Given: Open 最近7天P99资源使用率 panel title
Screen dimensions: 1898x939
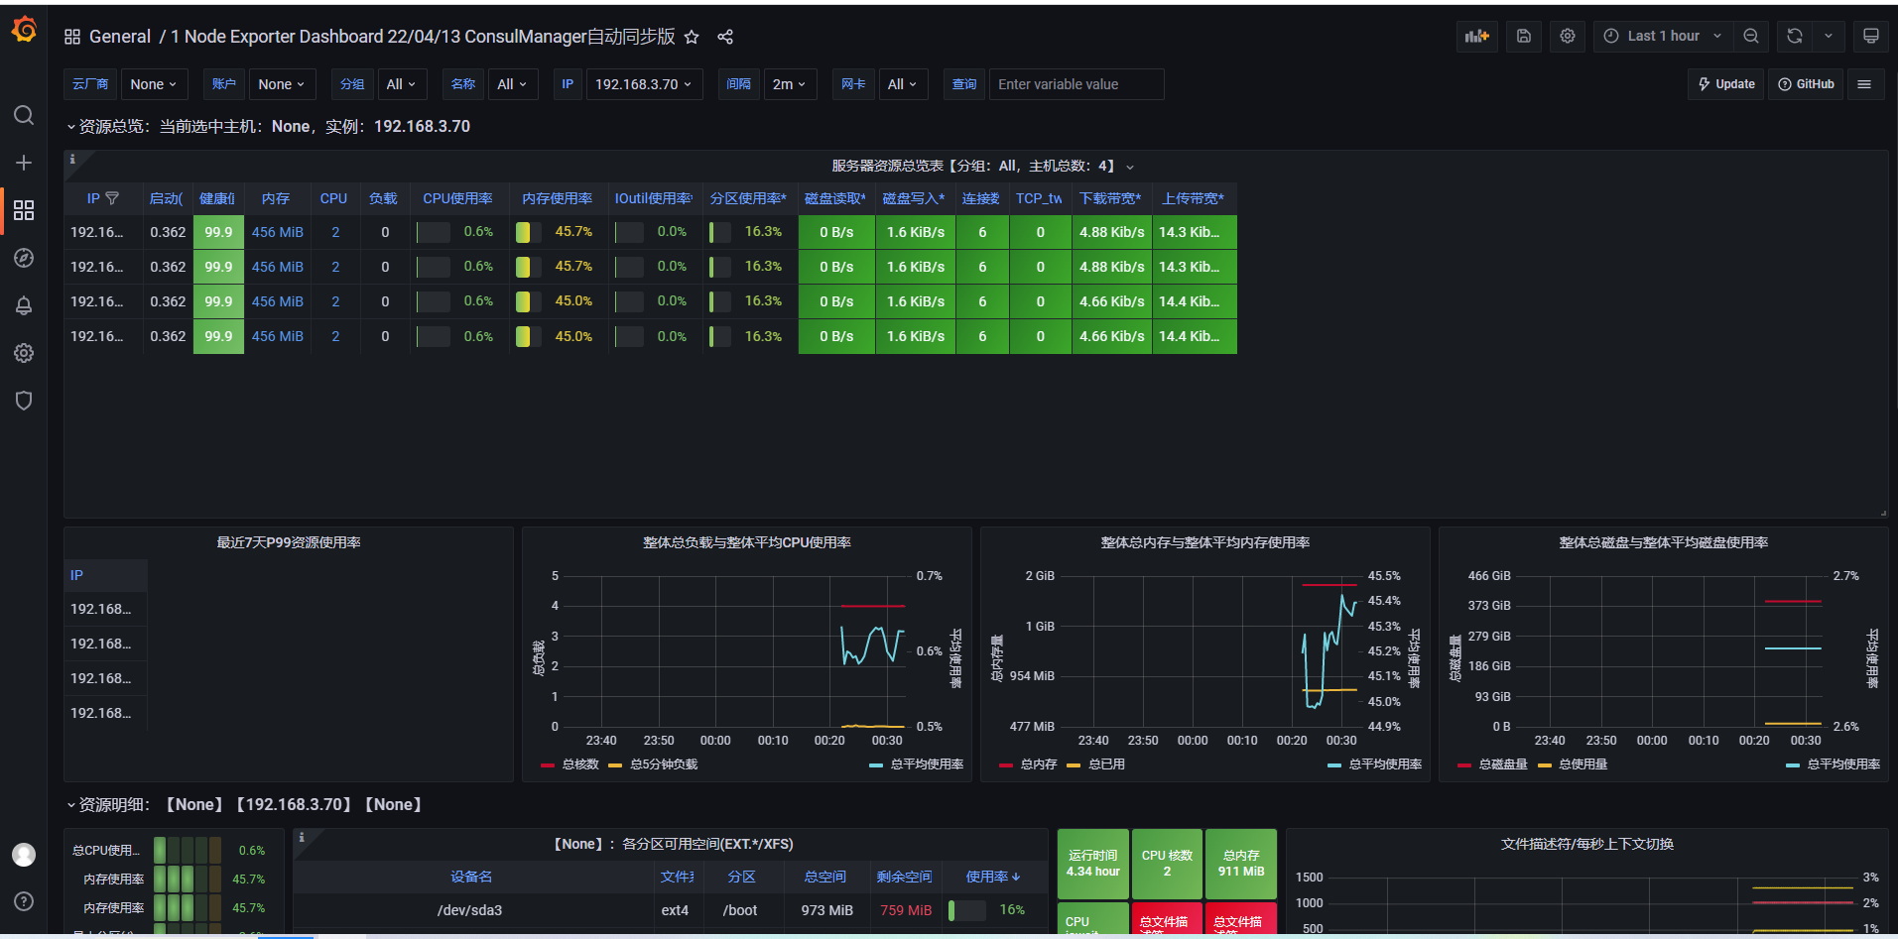Looking at the screenshot, I should [289, 542].
